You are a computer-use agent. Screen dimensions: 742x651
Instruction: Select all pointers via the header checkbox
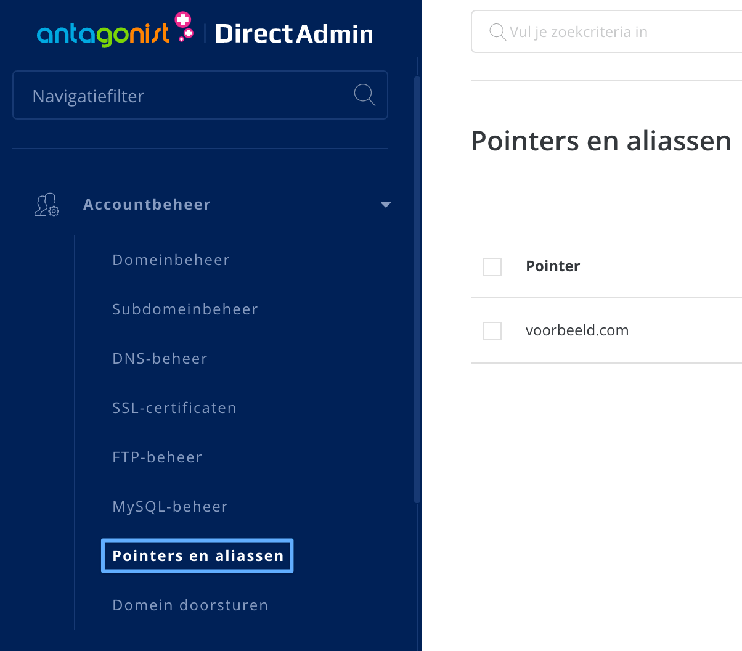coord(492,267)
